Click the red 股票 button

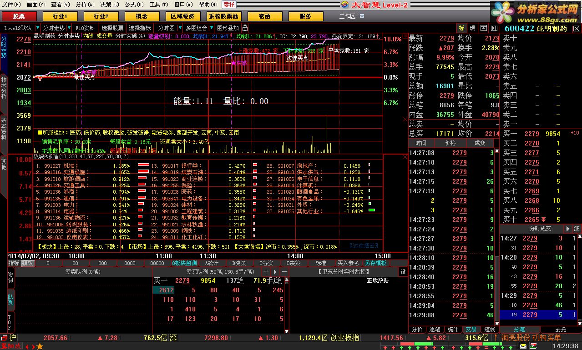[19, 16]
